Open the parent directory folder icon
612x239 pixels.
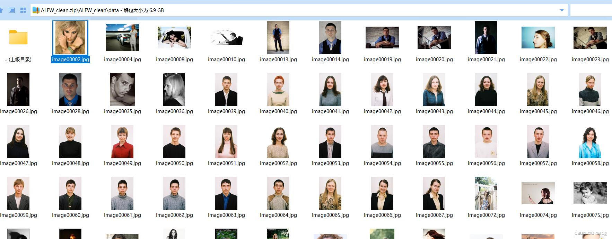tap(18, 37)
